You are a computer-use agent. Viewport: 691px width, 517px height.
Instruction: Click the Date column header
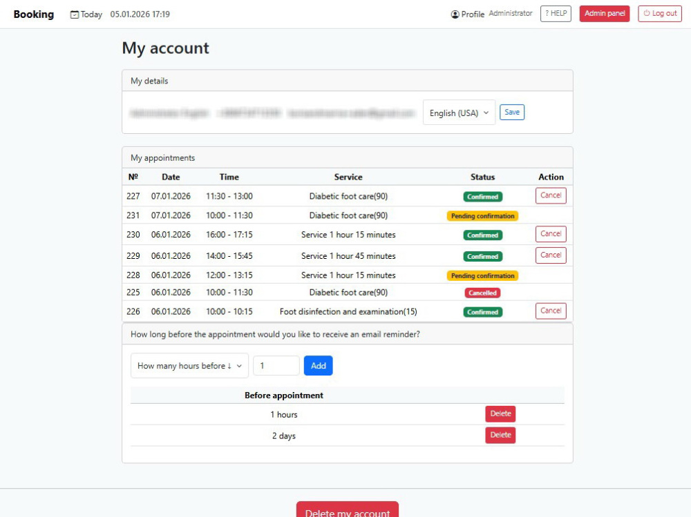coord(171,177)
